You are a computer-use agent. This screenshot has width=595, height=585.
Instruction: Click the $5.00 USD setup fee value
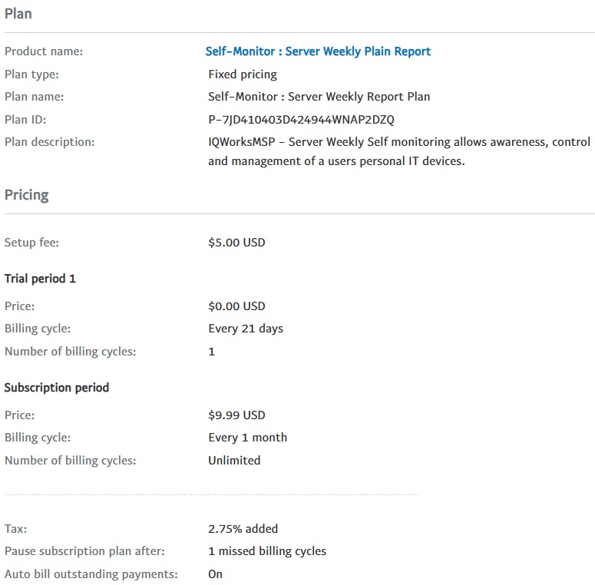[236, 243]
